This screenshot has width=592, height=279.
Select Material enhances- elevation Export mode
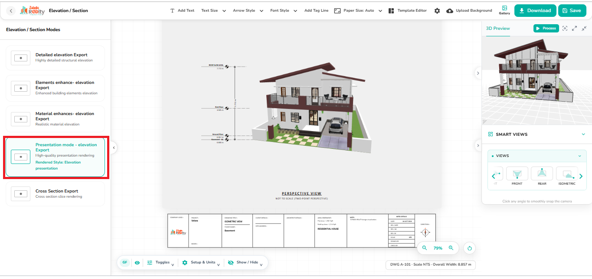[55, 119]
